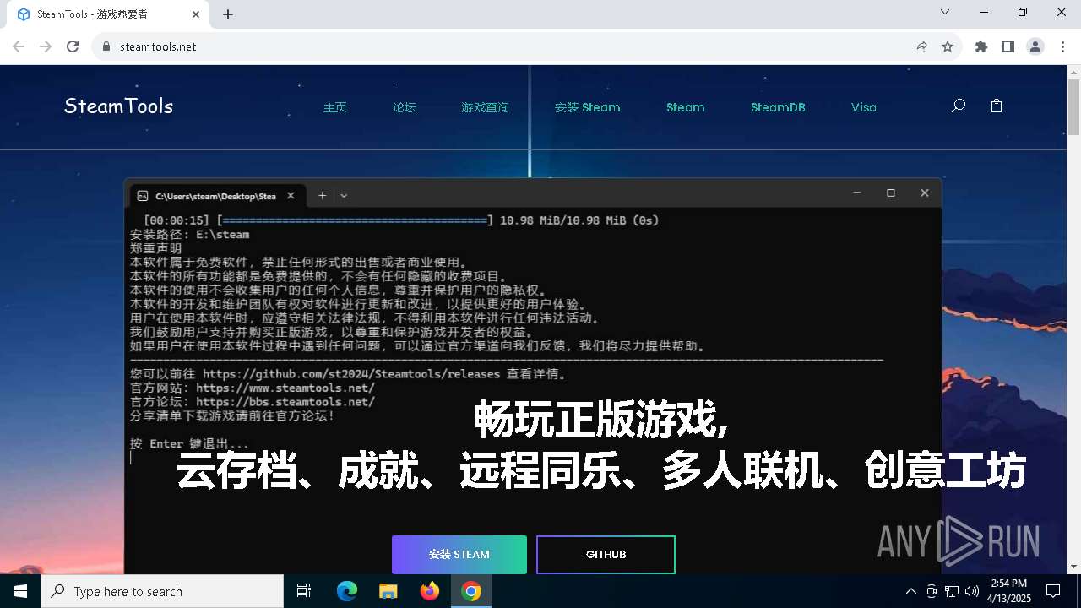This screenshot has width=1081, height=608.
Task: Click the browser forward arrow
Action: [x=46, y=46]
